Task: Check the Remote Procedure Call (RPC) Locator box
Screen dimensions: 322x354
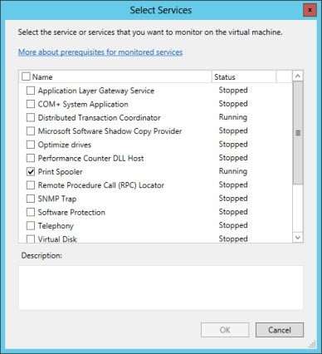Action: tap(31, 185)
